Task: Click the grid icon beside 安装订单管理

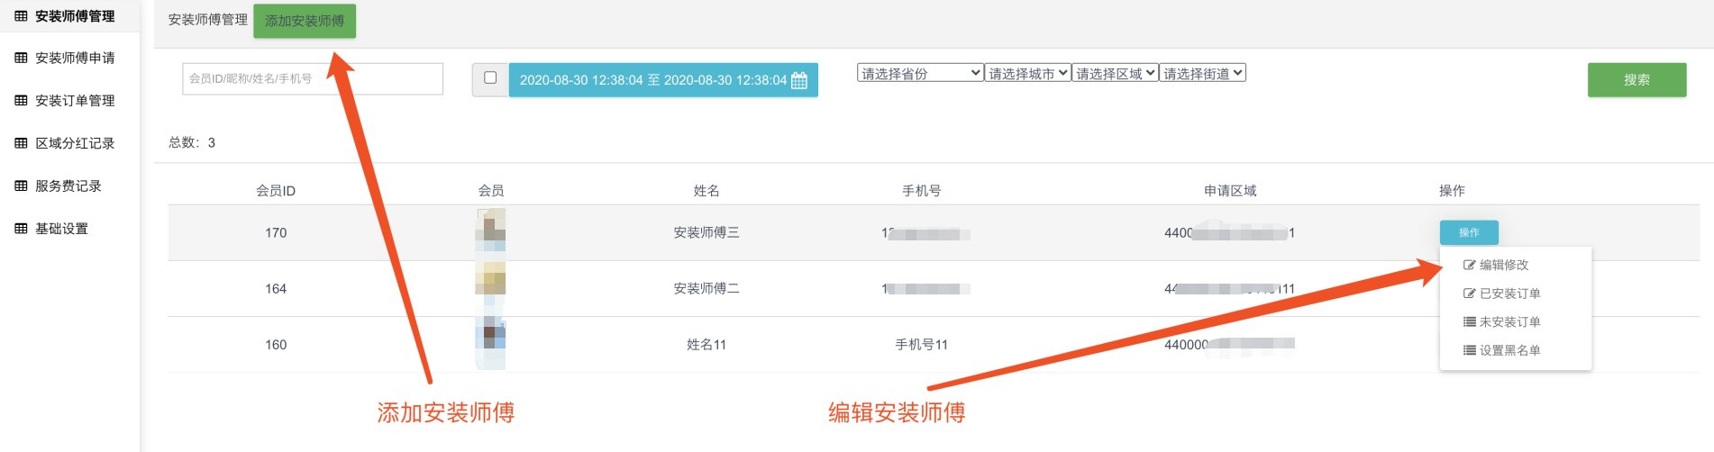Action: [x=21, y=100]
